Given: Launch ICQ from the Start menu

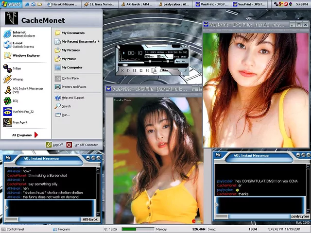Looking at the screenshot, I should 15,101.
